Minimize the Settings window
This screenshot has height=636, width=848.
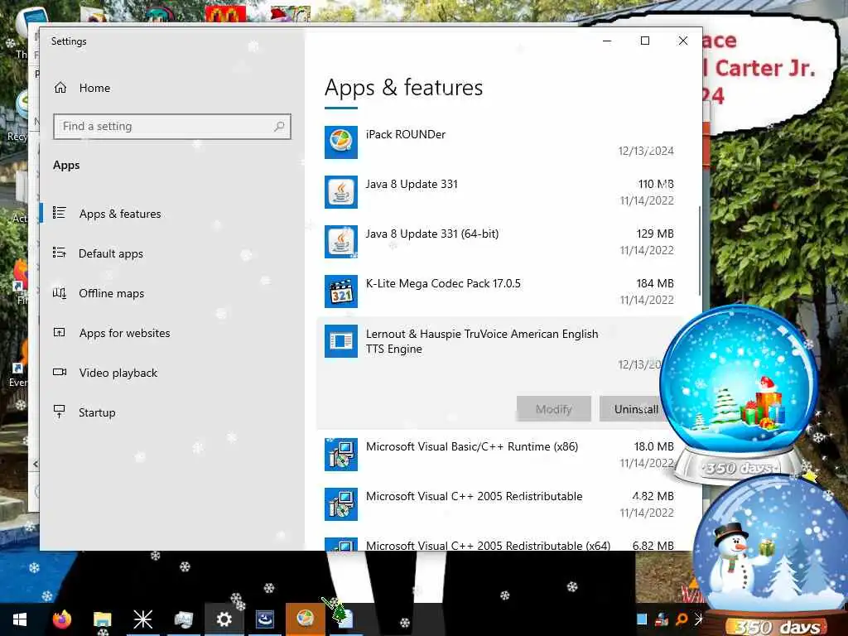click(x=607, y=41)
